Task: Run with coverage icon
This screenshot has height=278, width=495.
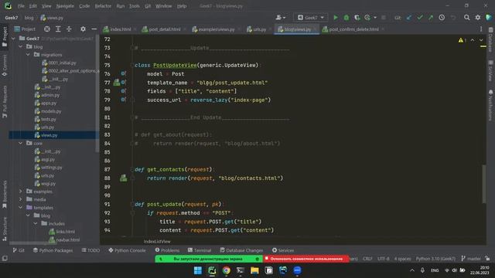Action: (x=357, y=18)
